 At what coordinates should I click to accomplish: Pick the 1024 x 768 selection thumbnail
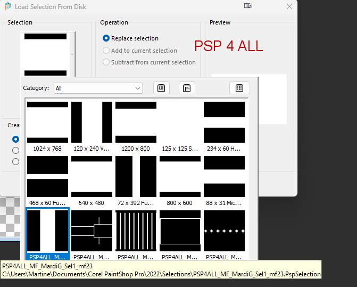47,122
